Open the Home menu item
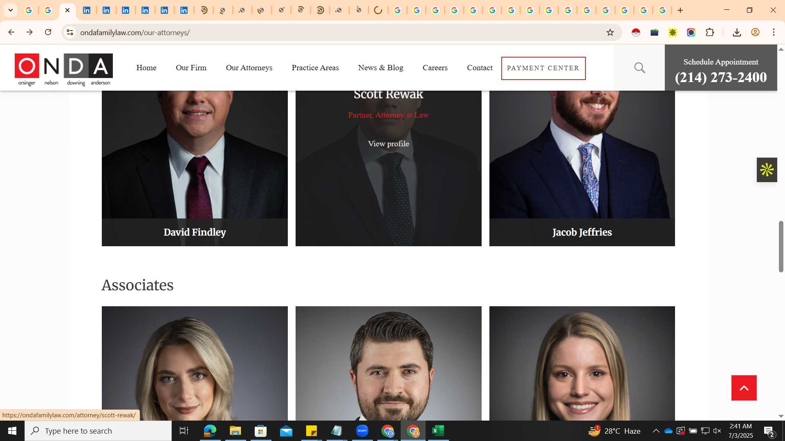 (146, 68)
